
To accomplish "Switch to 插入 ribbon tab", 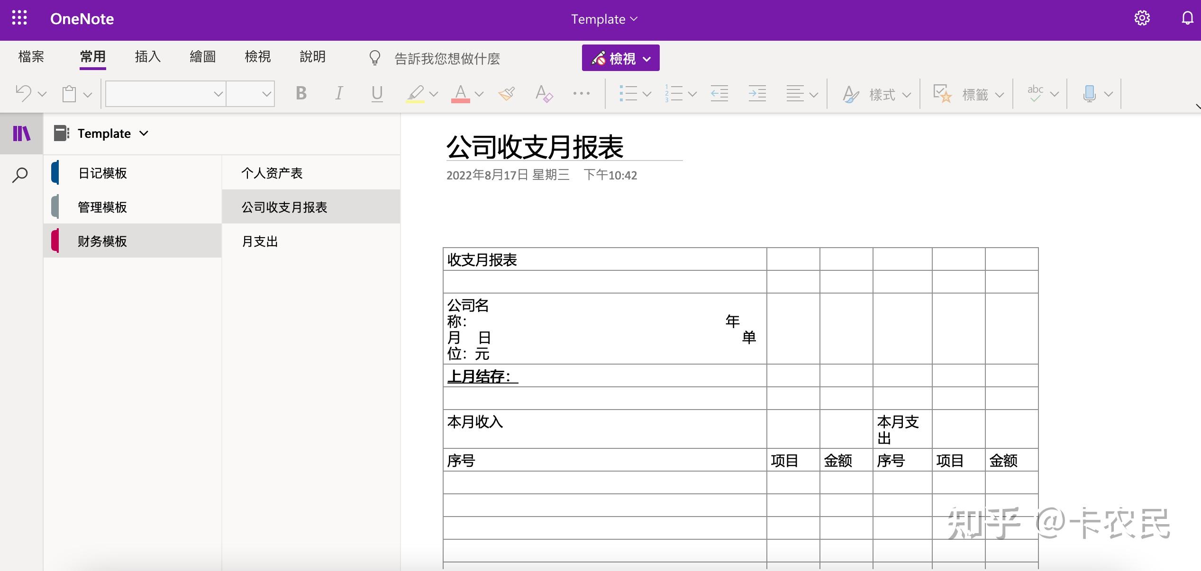I will tap(148, 57).
